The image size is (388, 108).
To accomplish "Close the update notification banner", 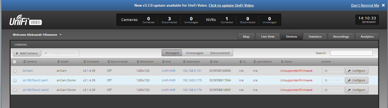I will click(383, 5).
